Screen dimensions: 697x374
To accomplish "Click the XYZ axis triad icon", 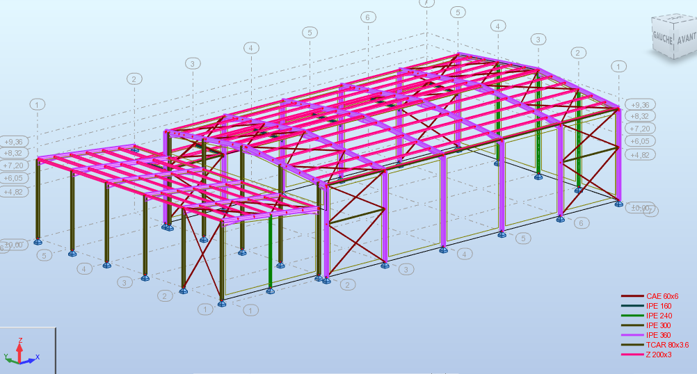I will (x=22, y=352).
